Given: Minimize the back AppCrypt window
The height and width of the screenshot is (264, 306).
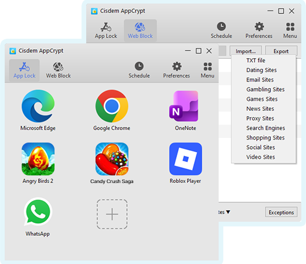Looking at the screenshot, I should 270,11.
